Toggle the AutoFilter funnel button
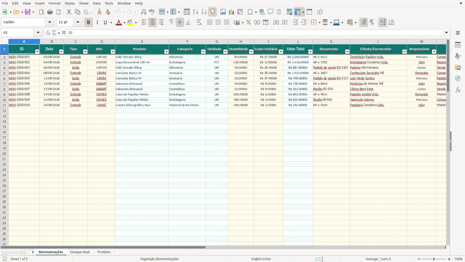The width and height of the screenshot is (465, 262). coord(212,12)
